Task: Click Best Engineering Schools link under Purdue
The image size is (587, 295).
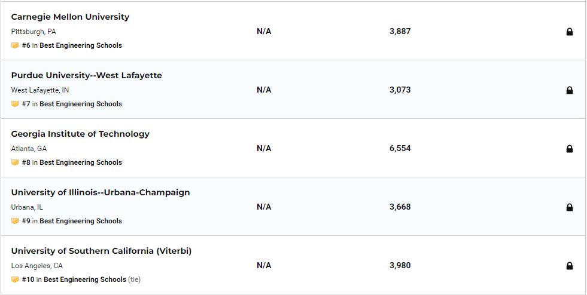Action: 80,104
